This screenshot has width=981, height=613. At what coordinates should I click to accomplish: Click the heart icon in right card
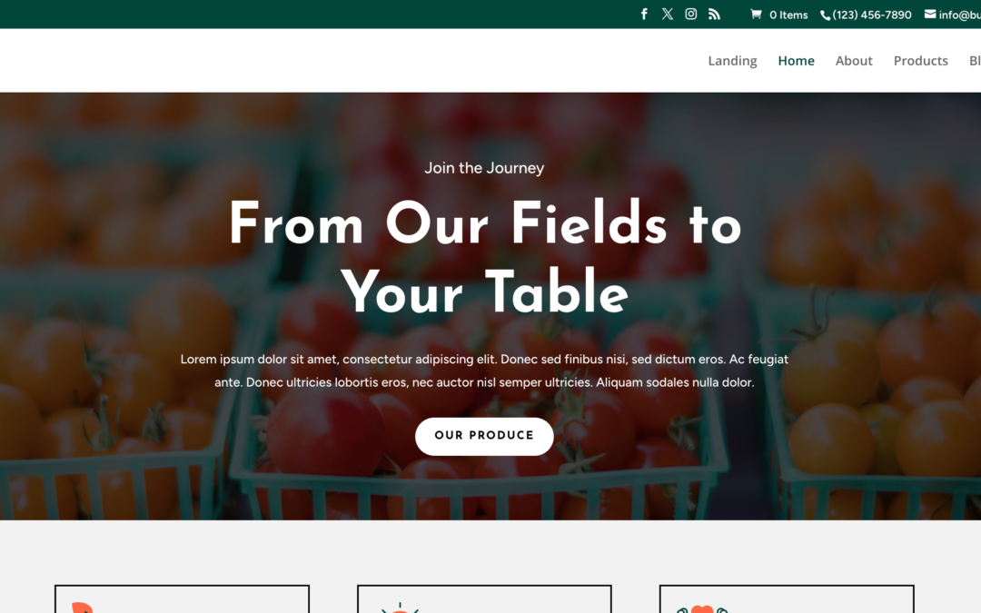tap(702, 609)
